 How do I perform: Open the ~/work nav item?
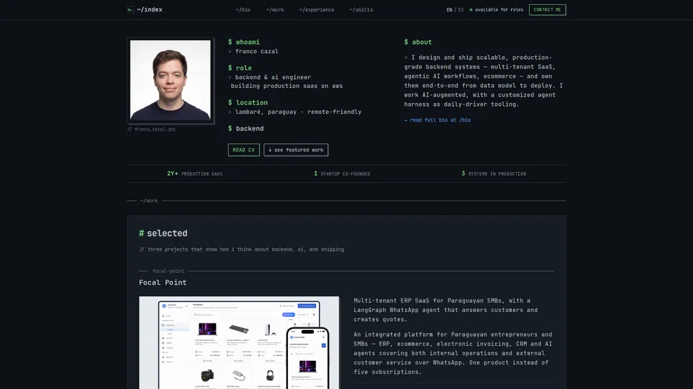(275, 9)
